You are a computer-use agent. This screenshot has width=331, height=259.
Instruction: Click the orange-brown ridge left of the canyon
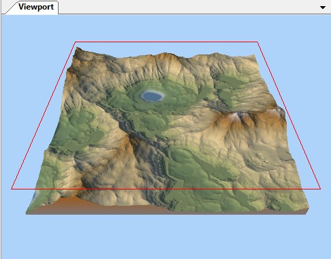[125, 145]
